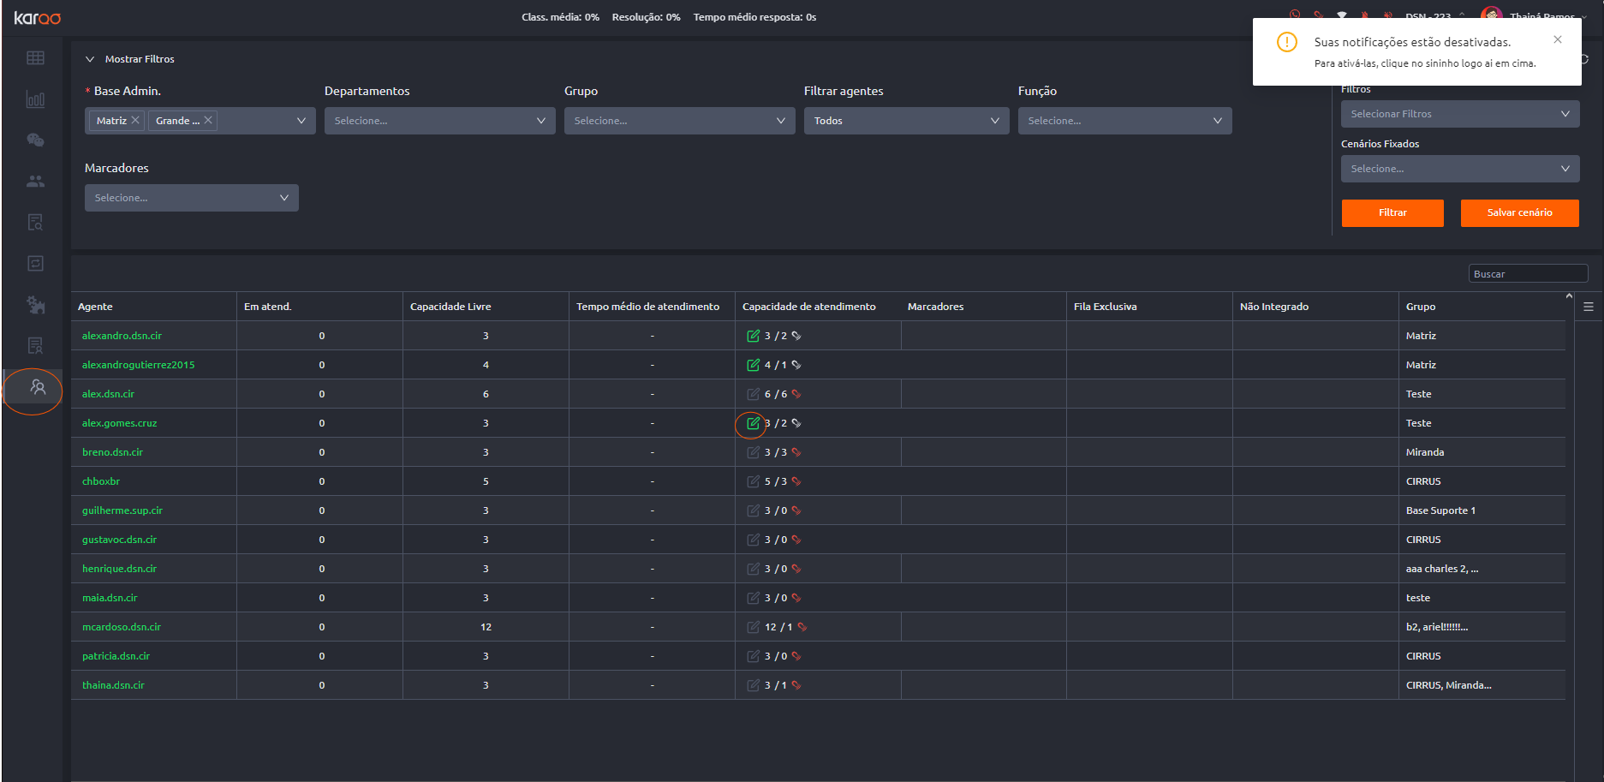Collapse the Mostrar Filtros section

pos(90,59)
